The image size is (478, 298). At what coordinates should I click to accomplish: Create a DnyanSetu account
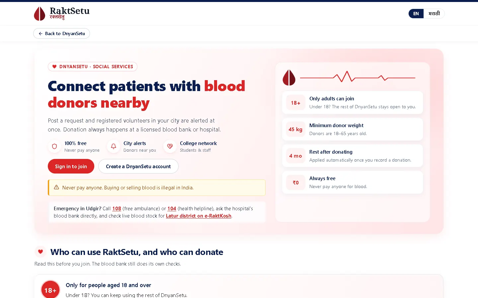tap(138, 166)
